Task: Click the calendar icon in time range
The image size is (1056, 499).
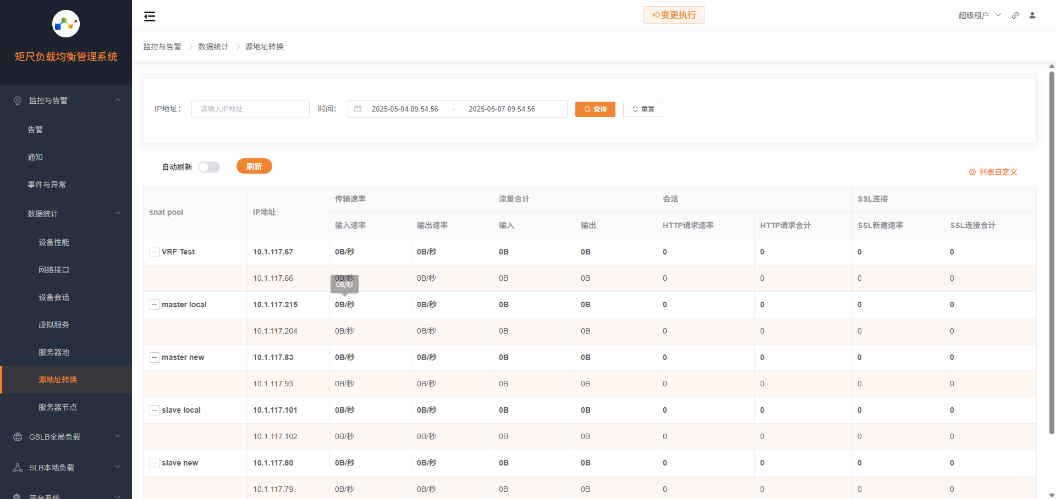Action: click(358, 109)
